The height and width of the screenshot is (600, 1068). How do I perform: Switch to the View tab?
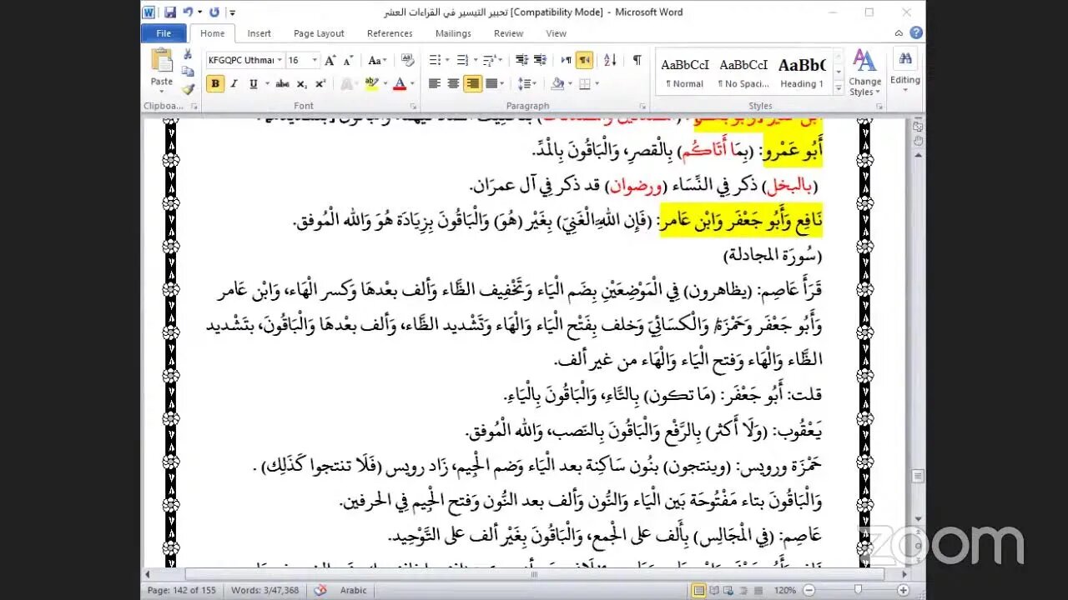(x=556, y=33)
